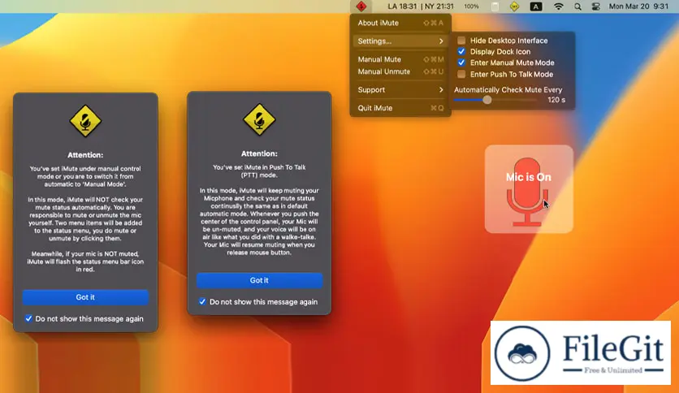The image size is (679, 393).
Task: Open Spotlight search icon
Action: (x=577, y=6)
